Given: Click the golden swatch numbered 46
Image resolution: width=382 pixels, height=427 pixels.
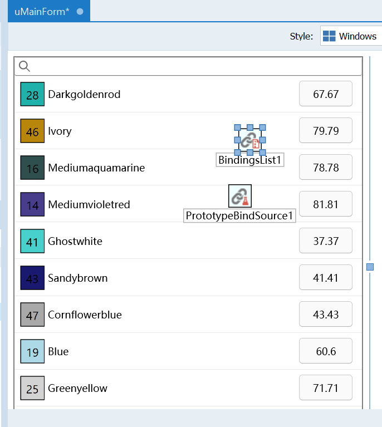Looking at the screenshot, I should click(32, 131).
